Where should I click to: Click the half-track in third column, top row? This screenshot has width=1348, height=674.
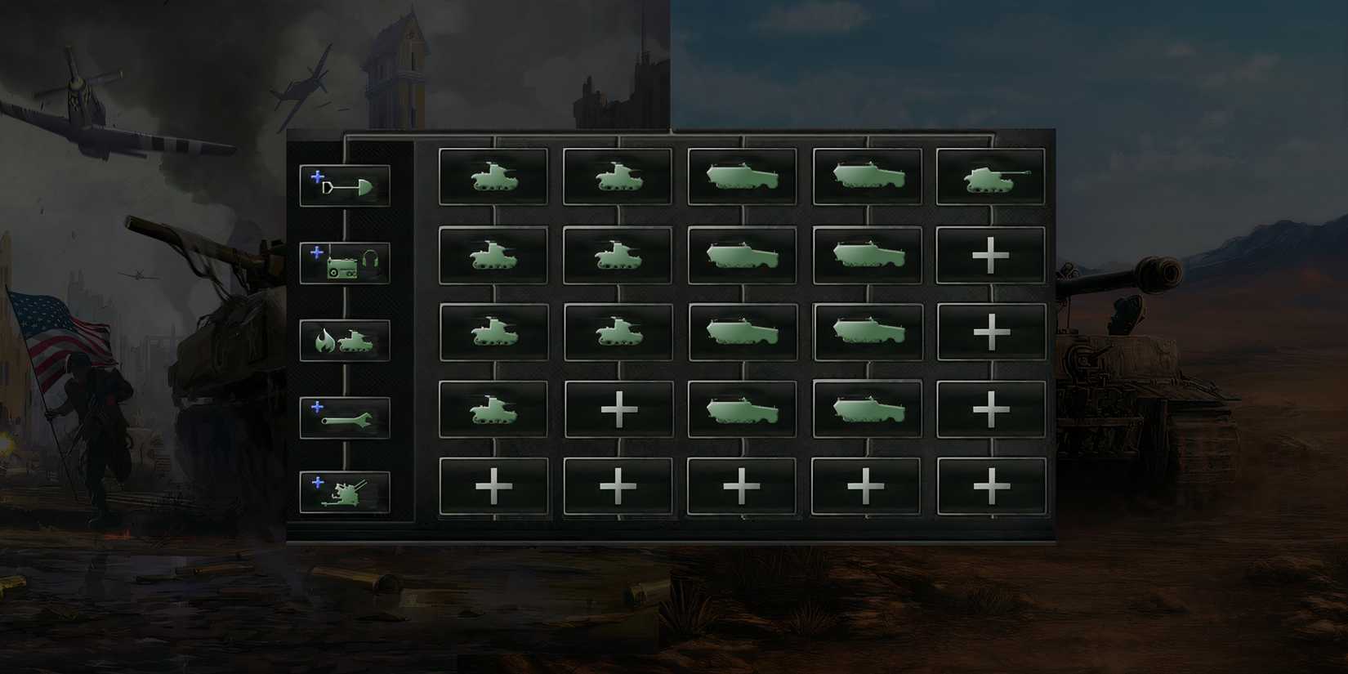coord(742,176)
